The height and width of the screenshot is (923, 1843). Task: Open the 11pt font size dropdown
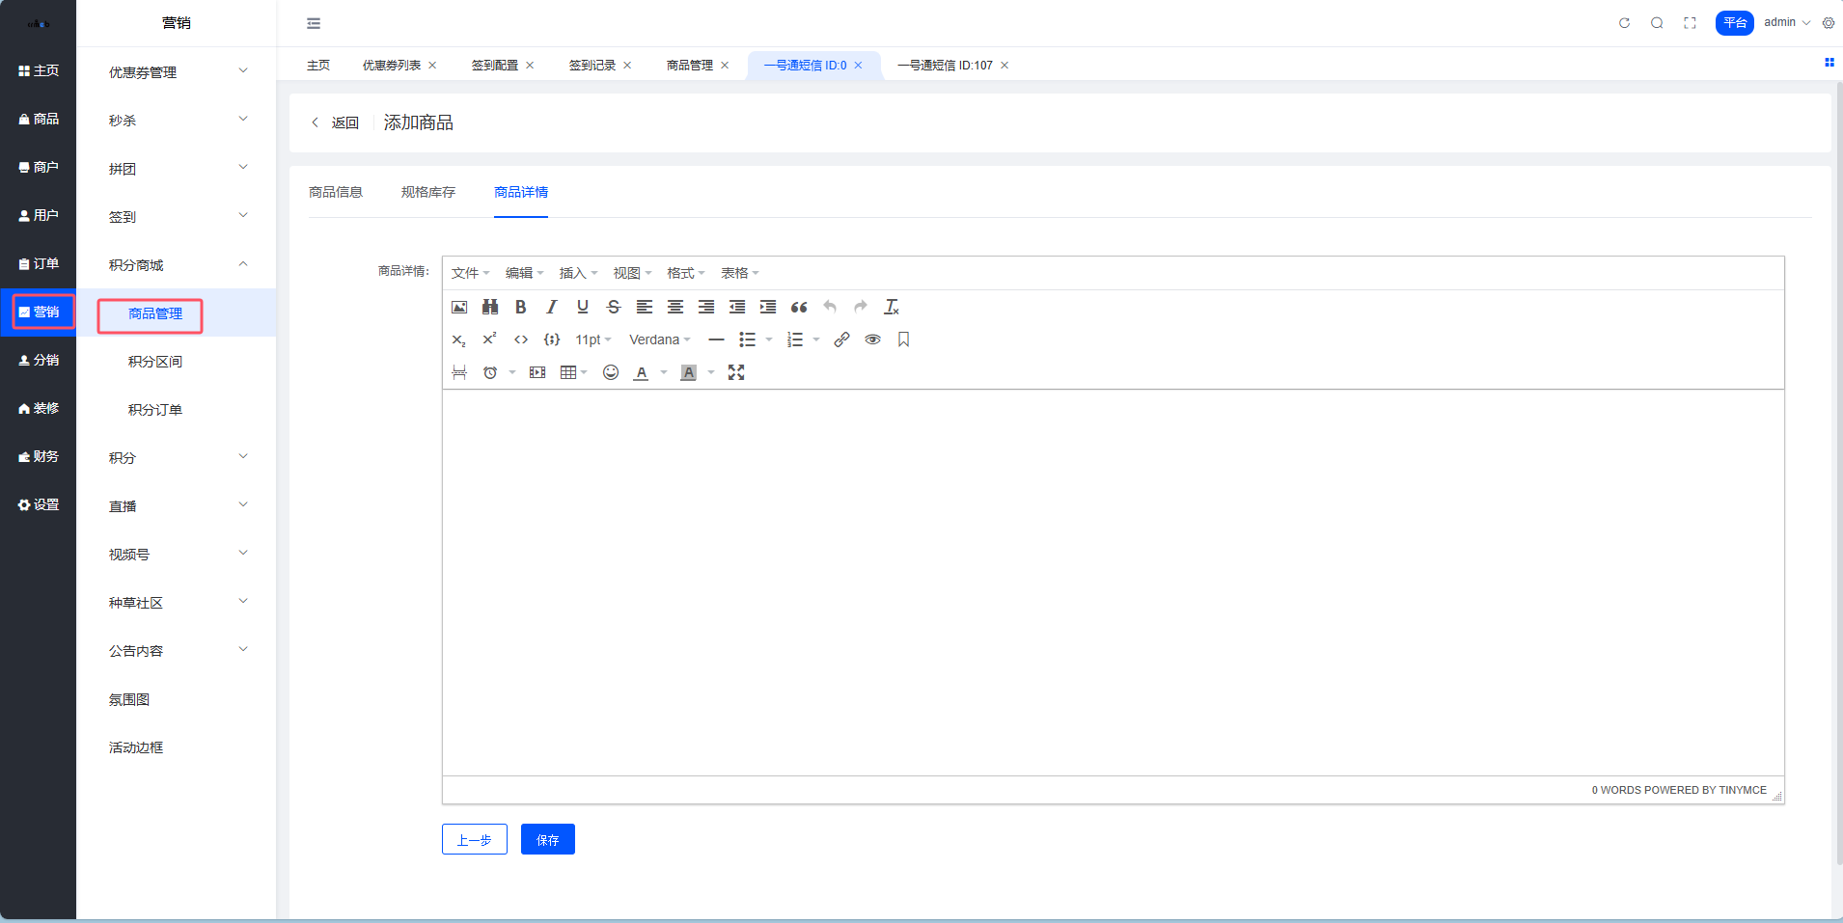(x=593, y=339)
